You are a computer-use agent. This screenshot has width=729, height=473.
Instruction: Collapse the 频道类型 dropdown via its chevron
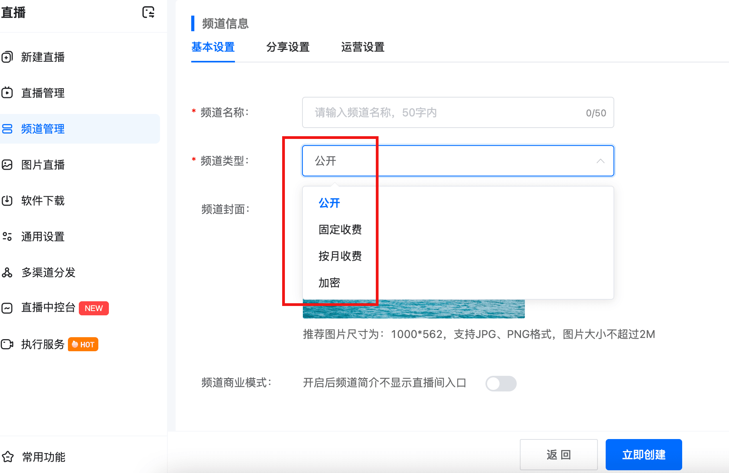point(601,161)
